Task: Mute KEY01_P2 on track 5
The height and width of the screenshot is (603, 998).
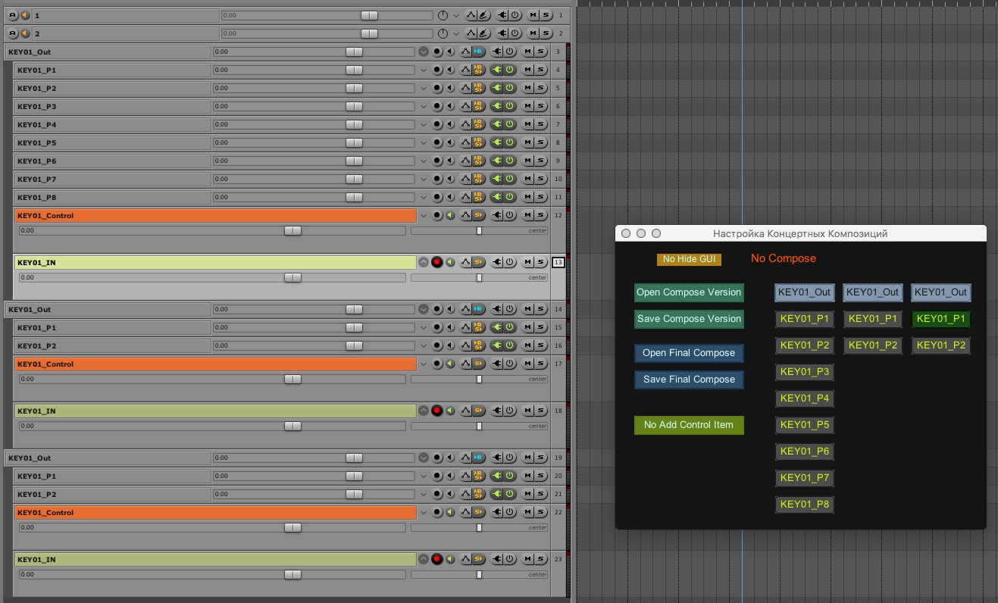Action: (x=527, y=88)
